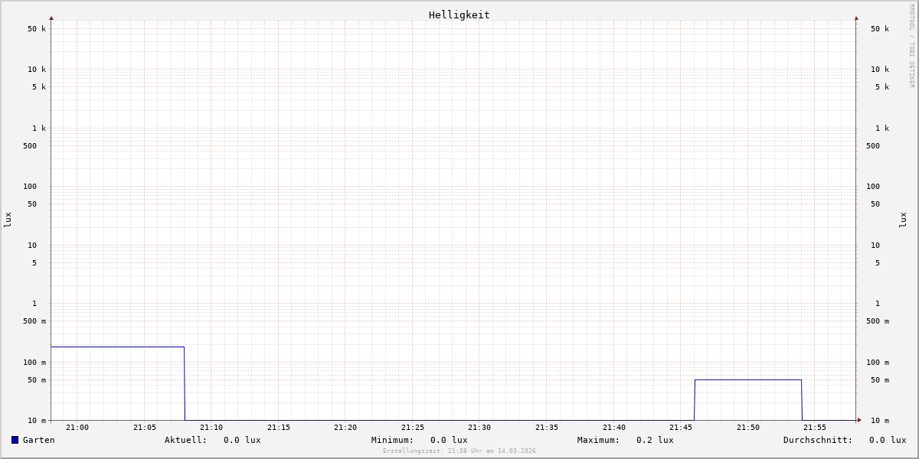Image resolution: width=919 pixels, height=459 pixels.
Task: Click the 21:00 time axis label
Action: tap(77, 428)
